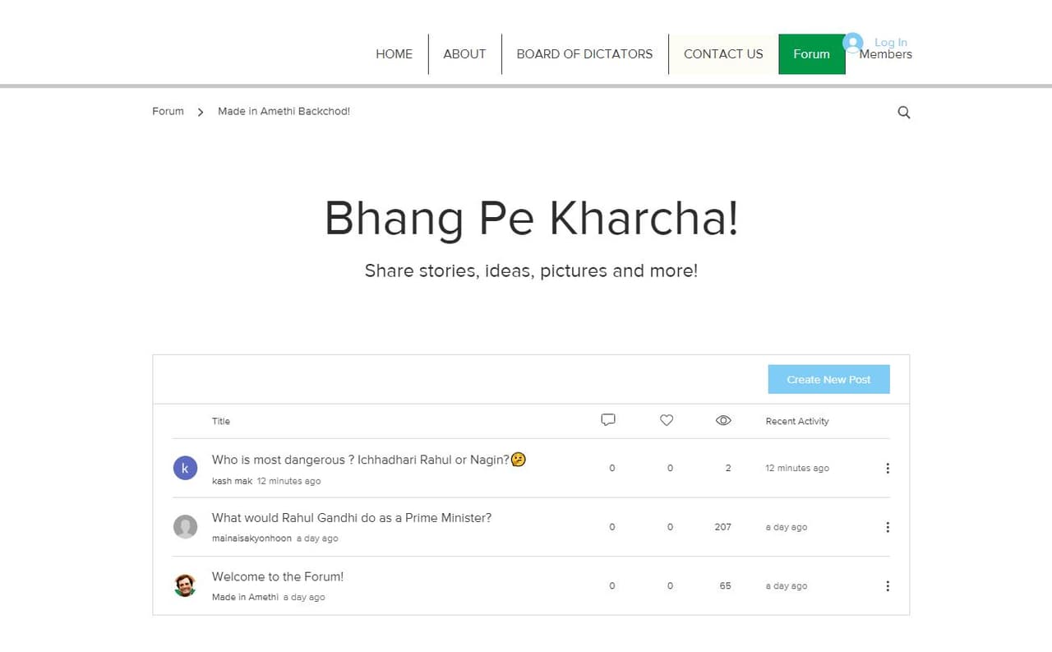Click the likes column heart icon
This screenshot has width=1052, height=652.
tap(667, 420)
